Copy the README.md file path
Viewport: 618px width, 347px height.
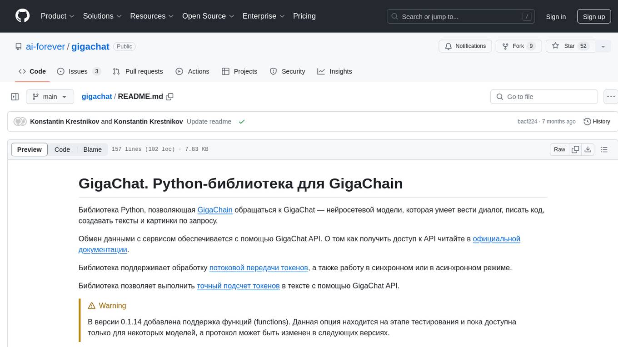170,96
